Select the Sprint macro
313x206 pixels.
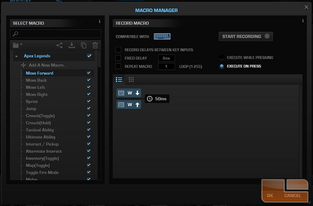(31, 101)
